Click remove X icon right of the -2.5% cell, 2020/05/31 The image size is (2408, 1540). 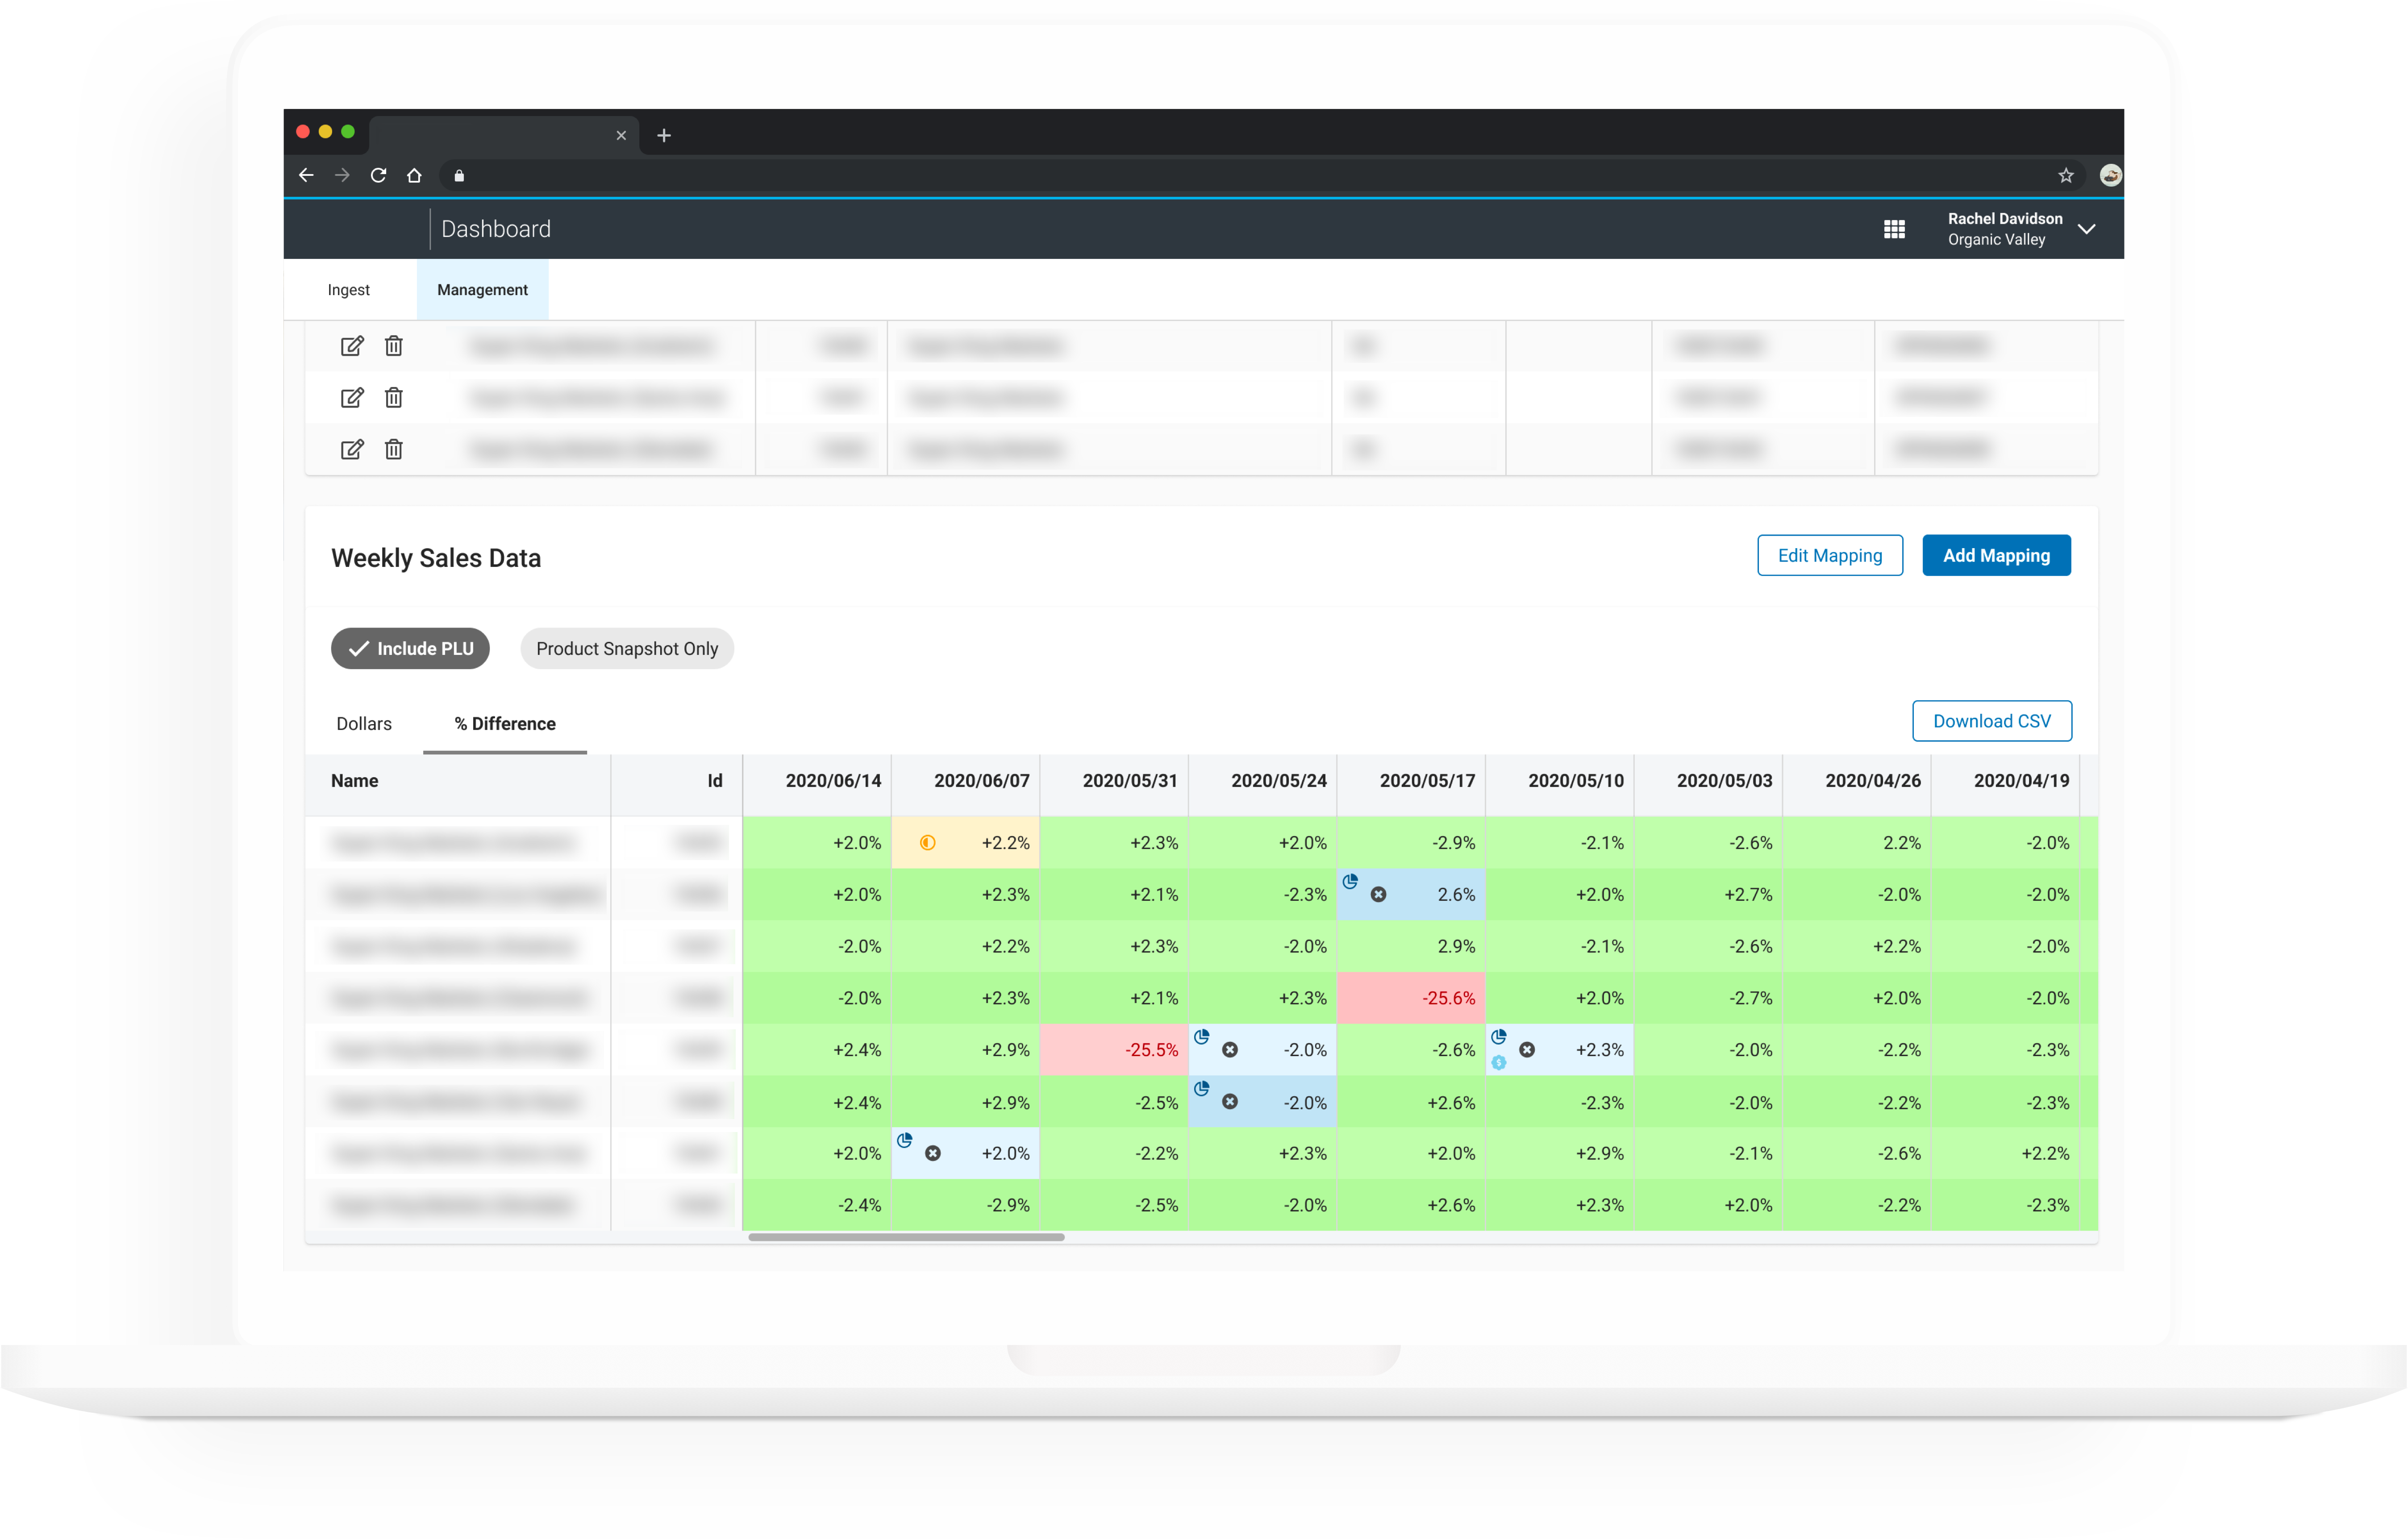pyautogui.click(x=1230, y=1102)
